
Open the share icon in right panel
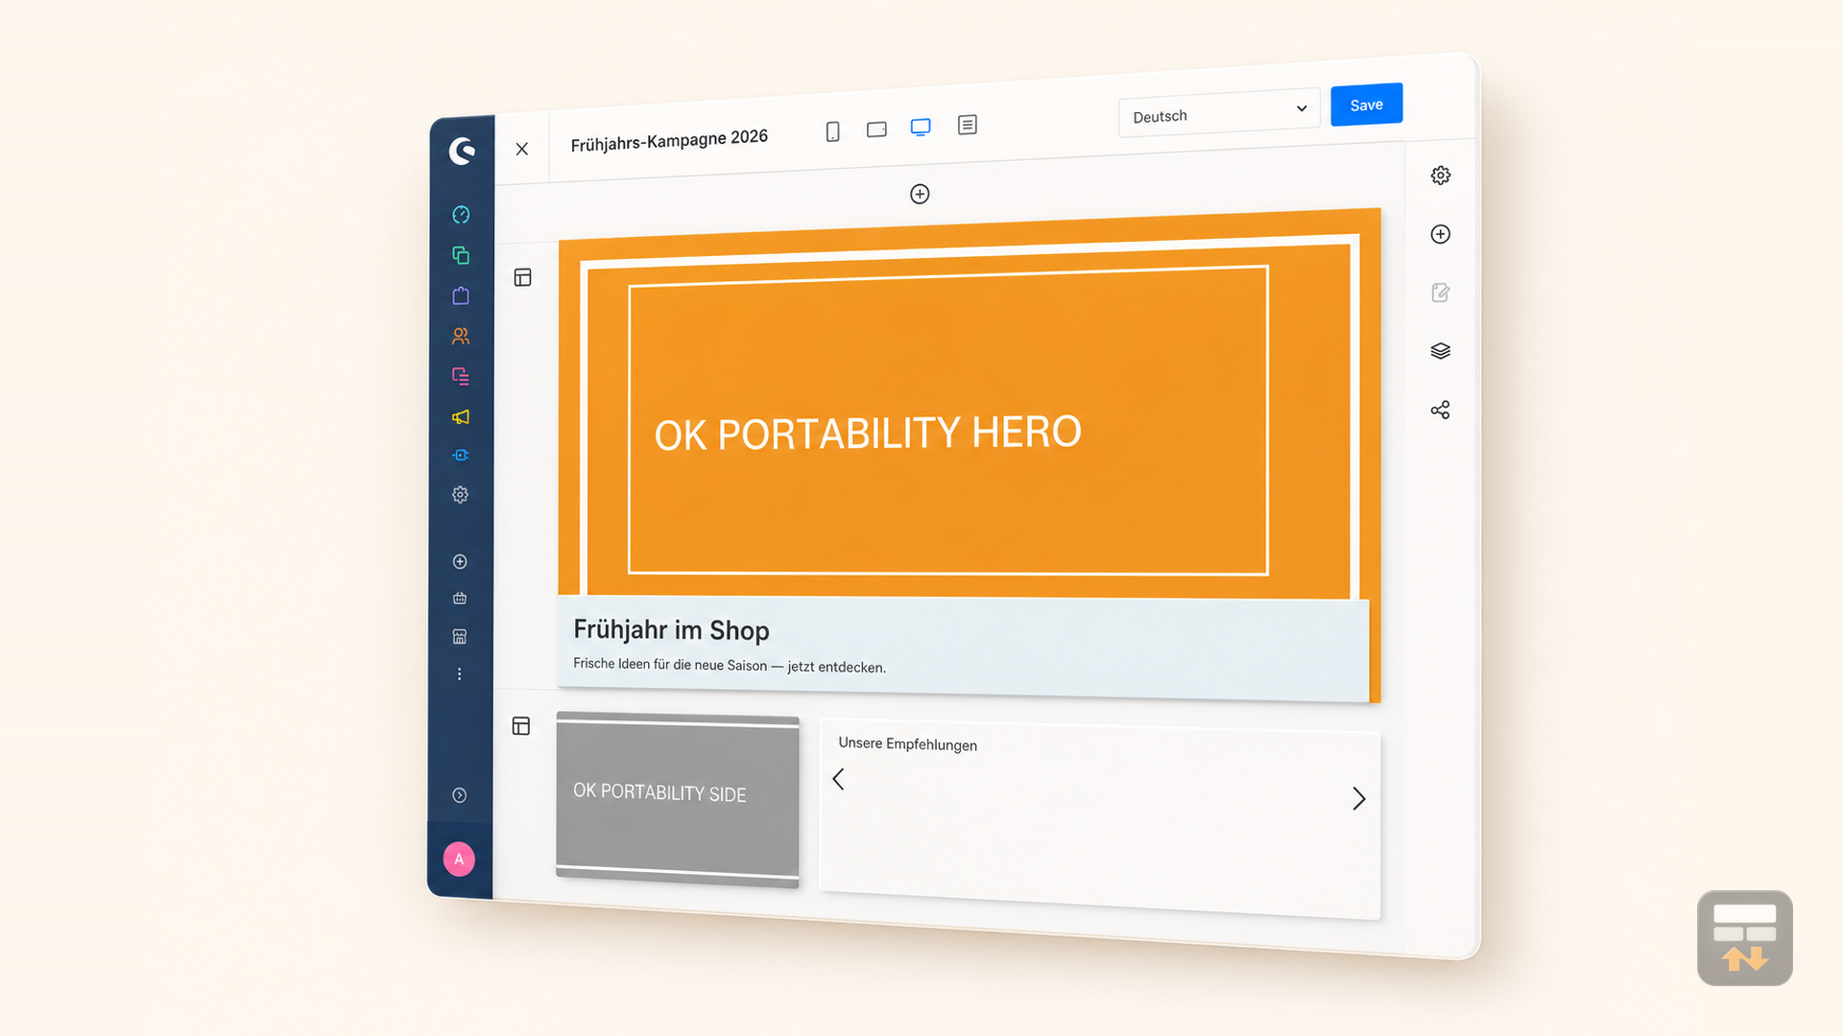pos(1441,411)
